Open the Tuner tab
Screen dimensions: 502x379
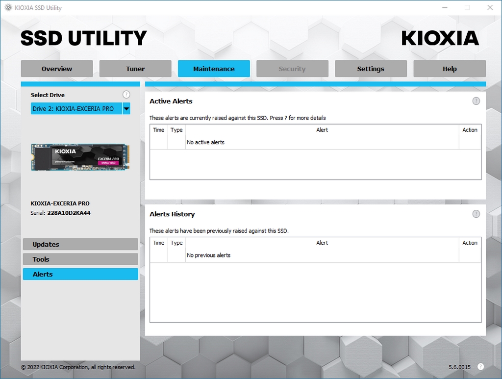[x=135, y=69]
